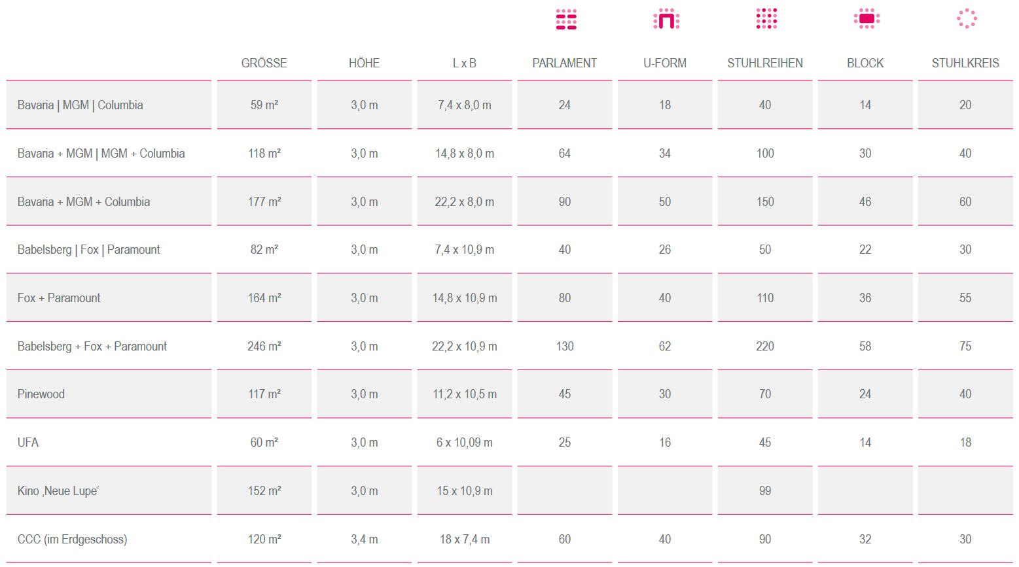This screenshot has height=567, width=1019.
Task: Select the L x B column header
Action: coord(465,63)
